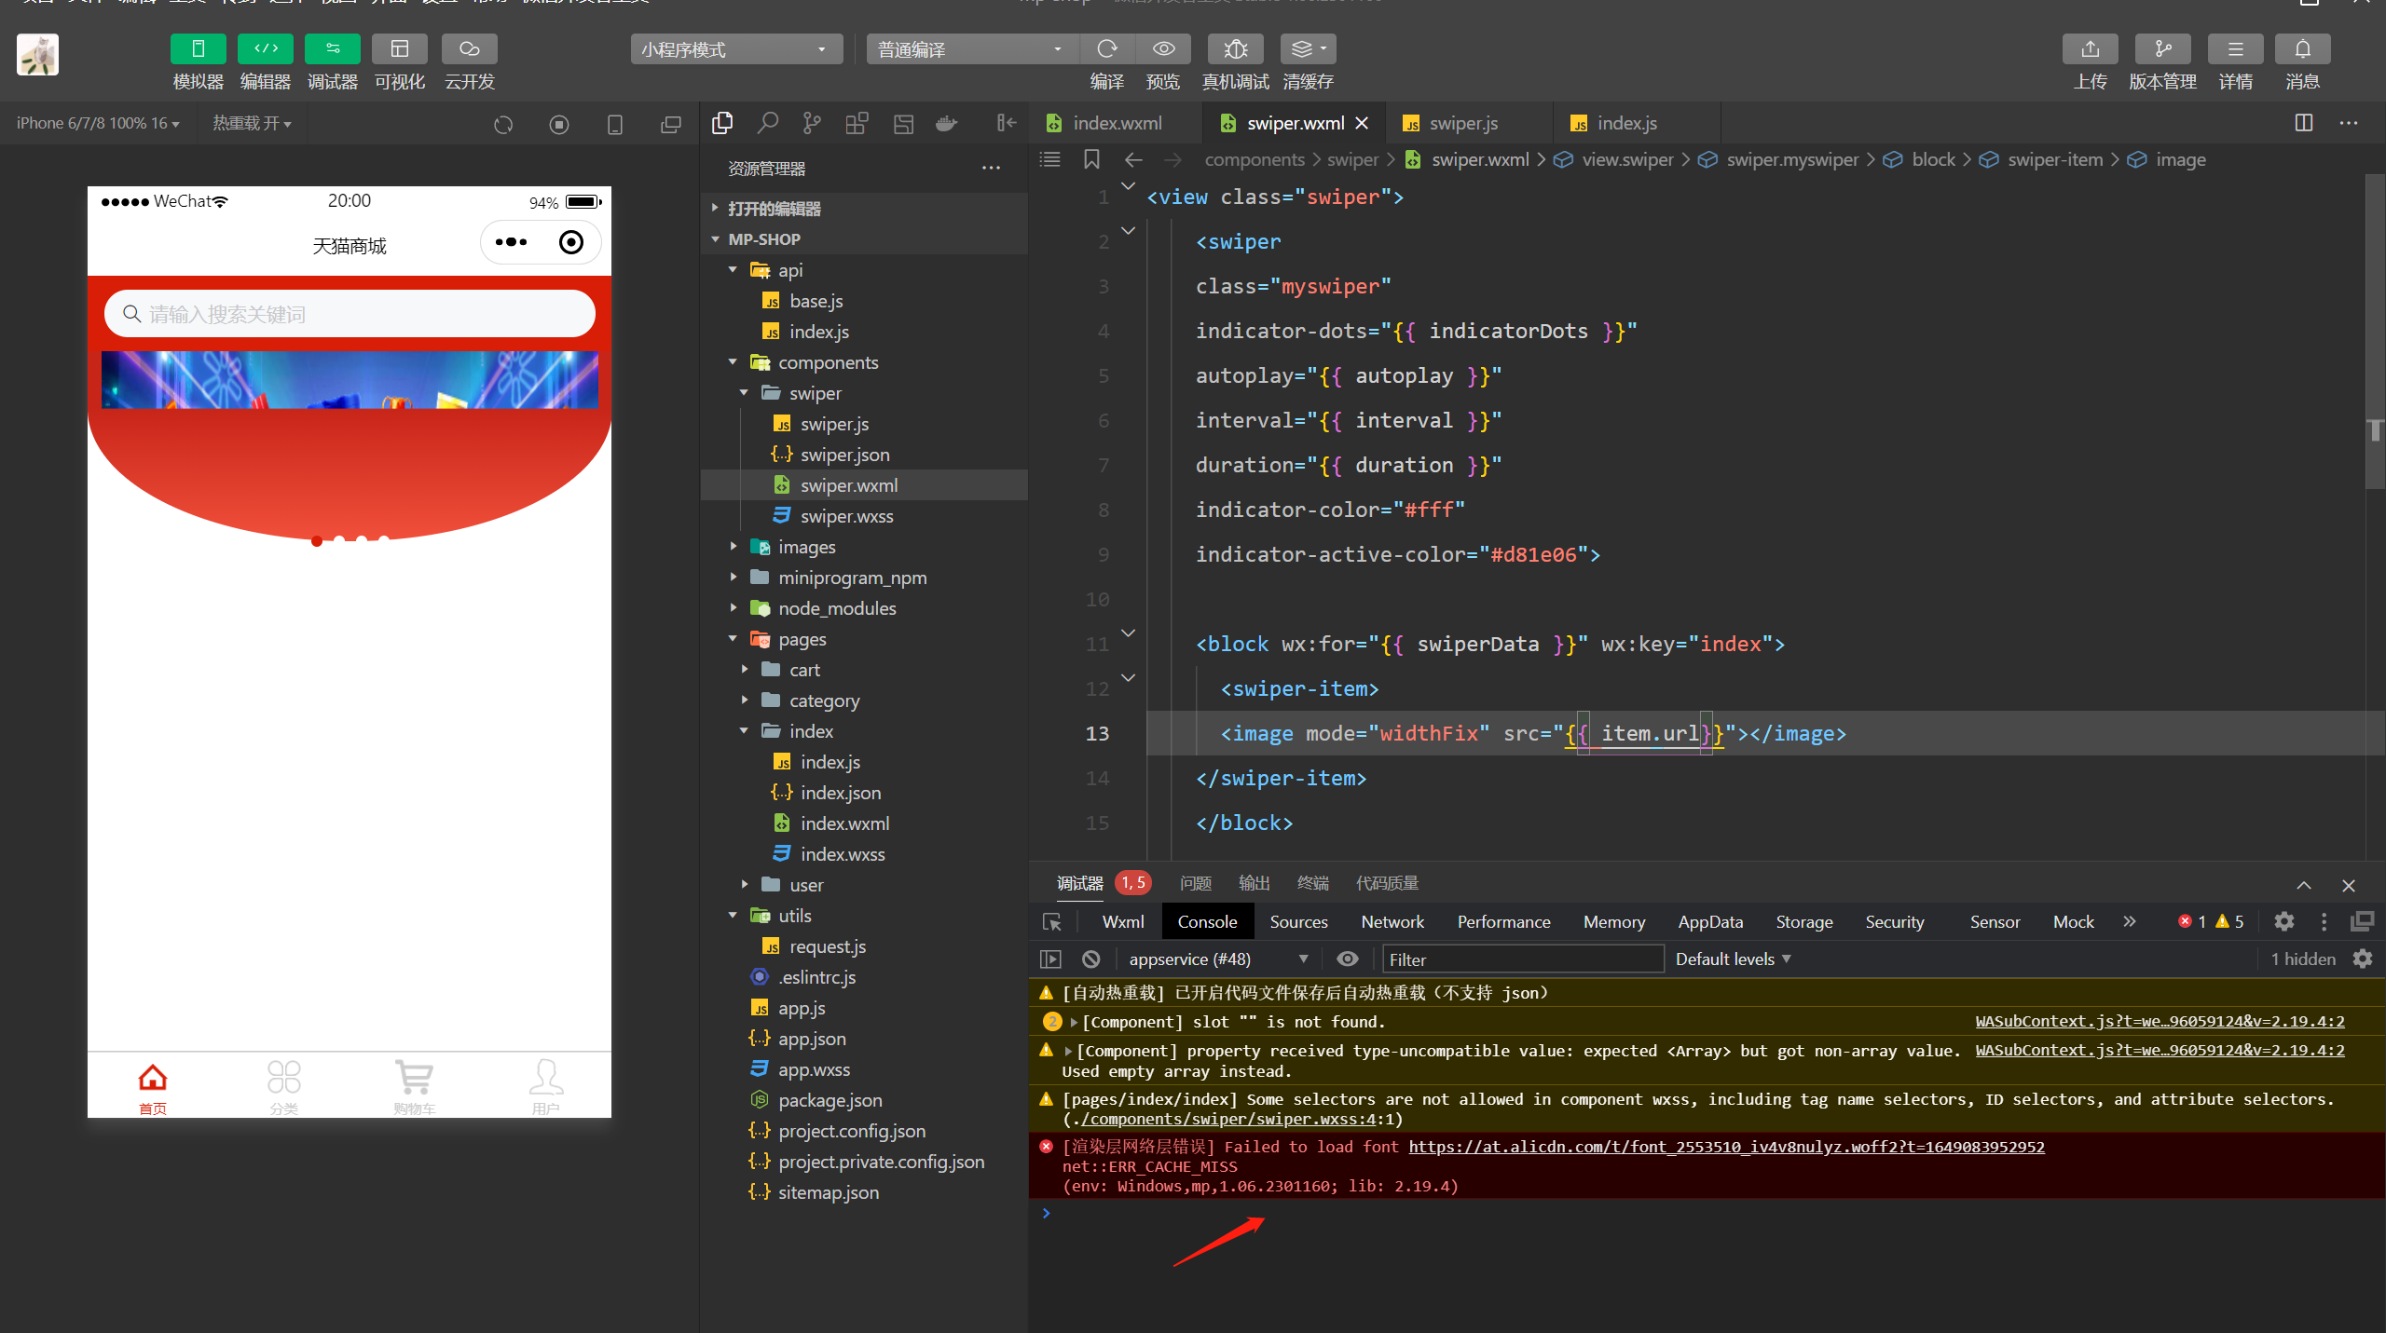
Task: Expand the 打开的编辑器 section
Action: pyautogui.click(x=864, y=209)
